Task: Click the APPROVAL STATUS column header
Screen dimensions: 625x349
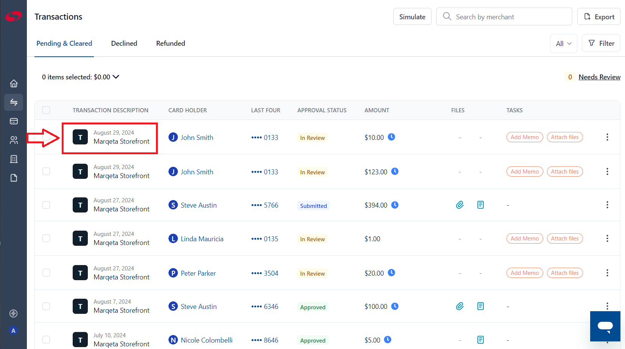Action: coord(322,110)
